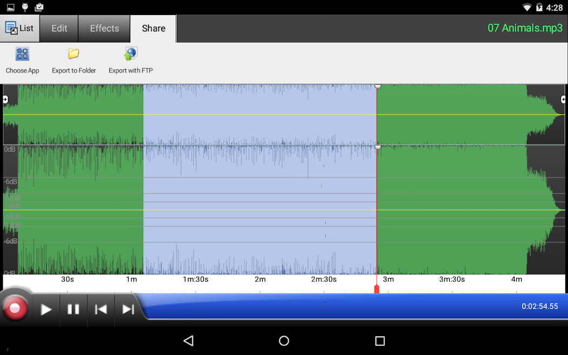Tap the playback time display 0:02:54.55

[x=540, y=306]
